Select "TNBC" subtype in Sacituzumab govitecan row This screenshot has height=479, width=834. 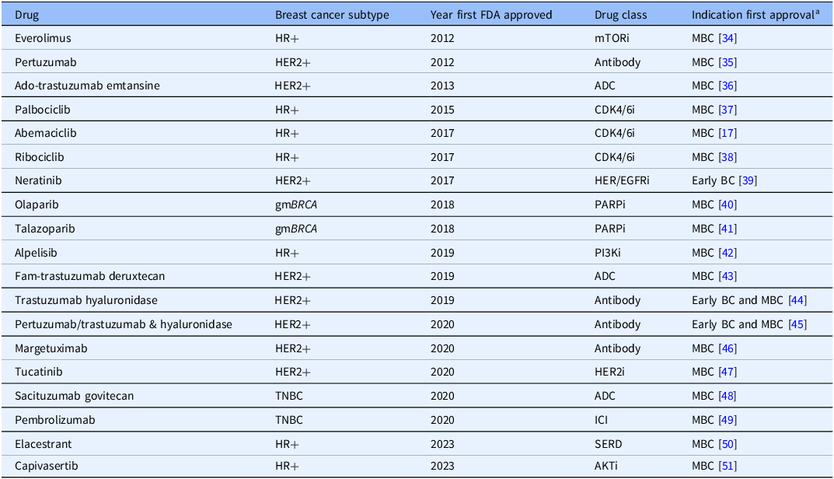(x=289, y=396)
